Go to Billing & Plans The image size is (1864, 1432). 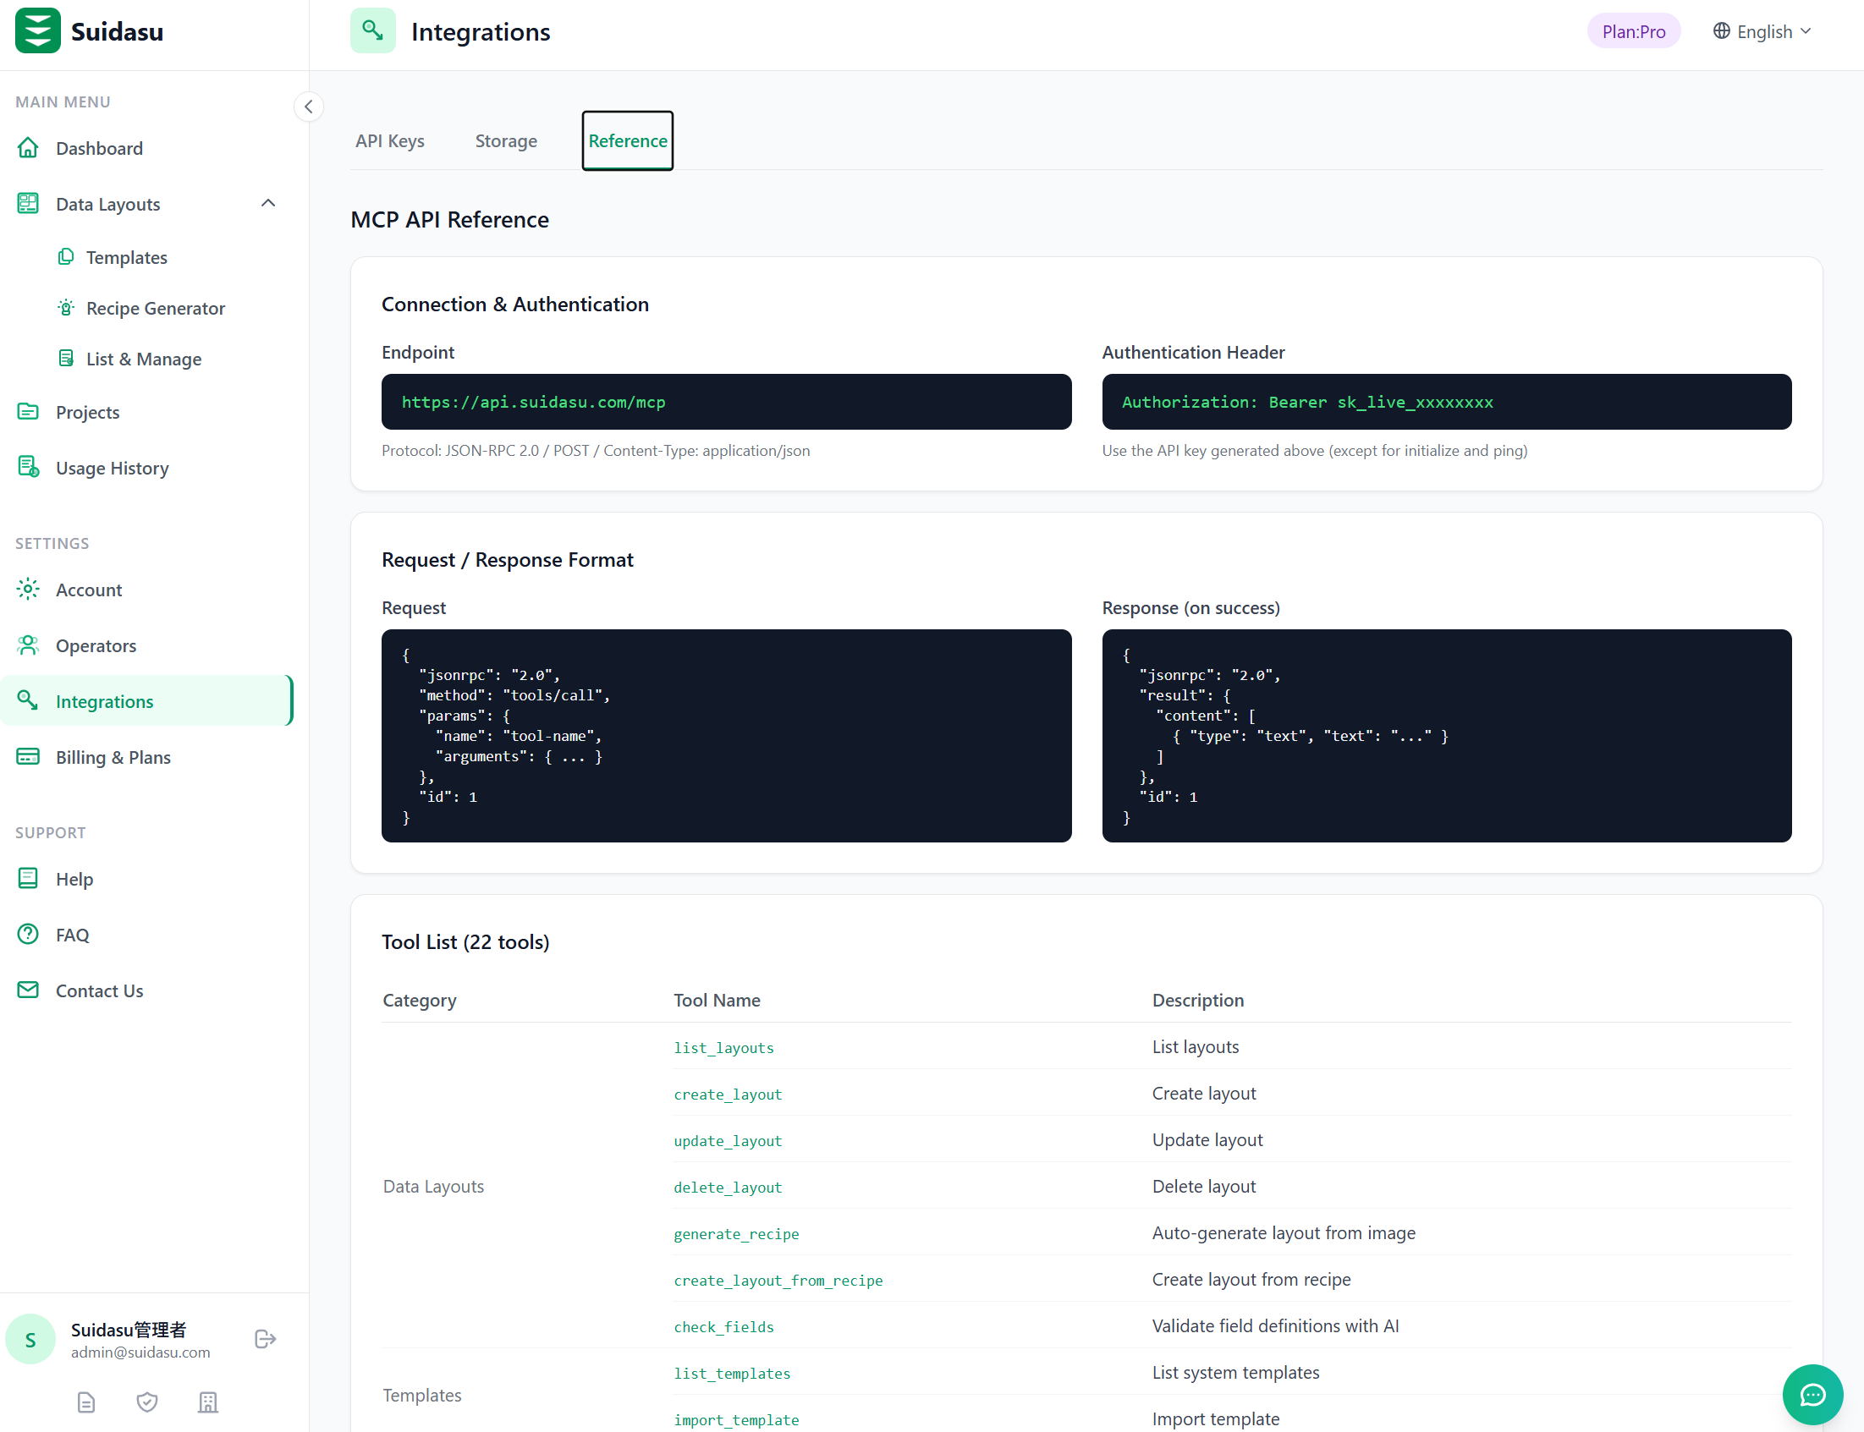(x=113, y=757)
